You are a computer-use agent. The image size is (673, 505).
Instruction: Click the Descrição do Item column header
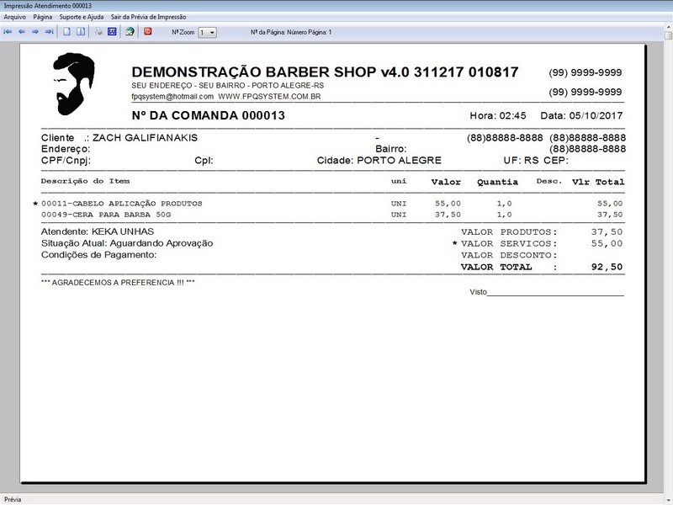click(86, 181)
